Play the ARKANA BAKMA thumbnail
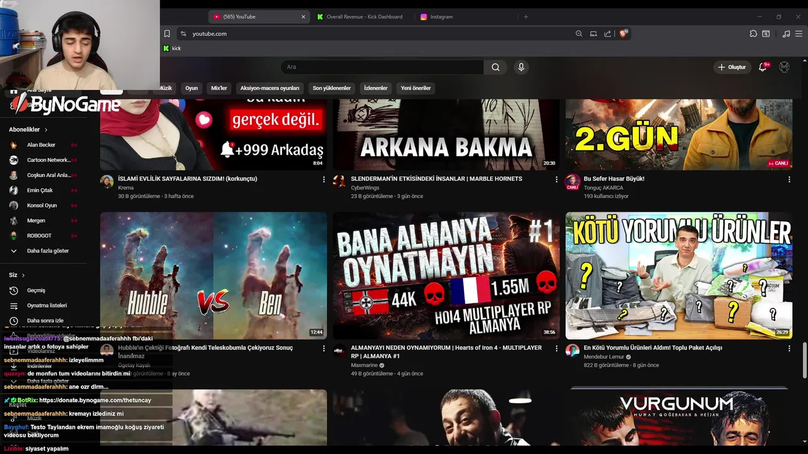The height and width of the screenshot is (454, 808). (x=446, y=134)
